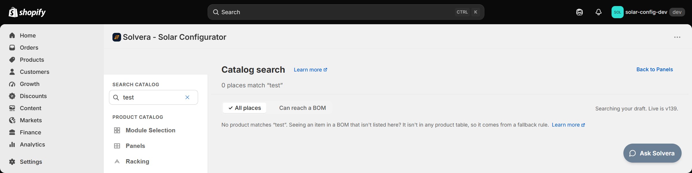Click the Customers person icon
Viewport: 692px width, 173px height.
coord(12,72)
